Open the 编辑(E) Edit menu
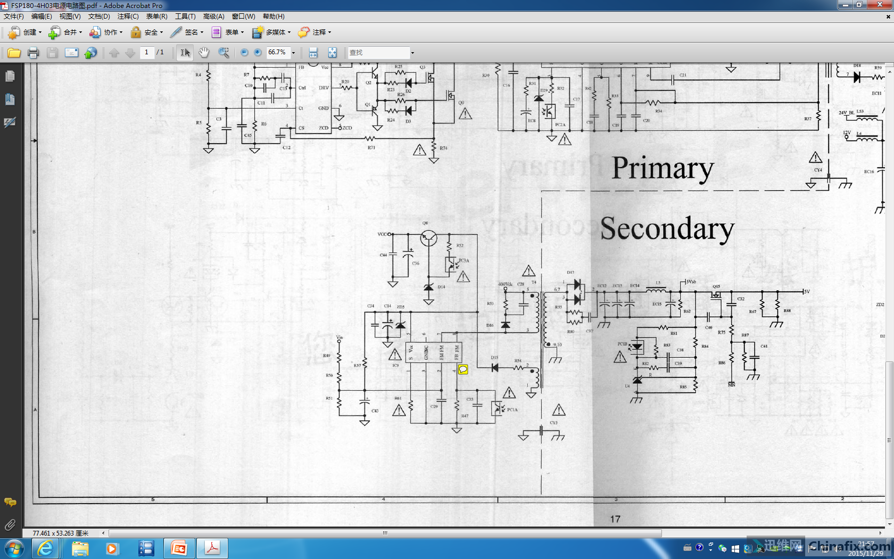Screen dimensions: 894x559 pos(42,17)
